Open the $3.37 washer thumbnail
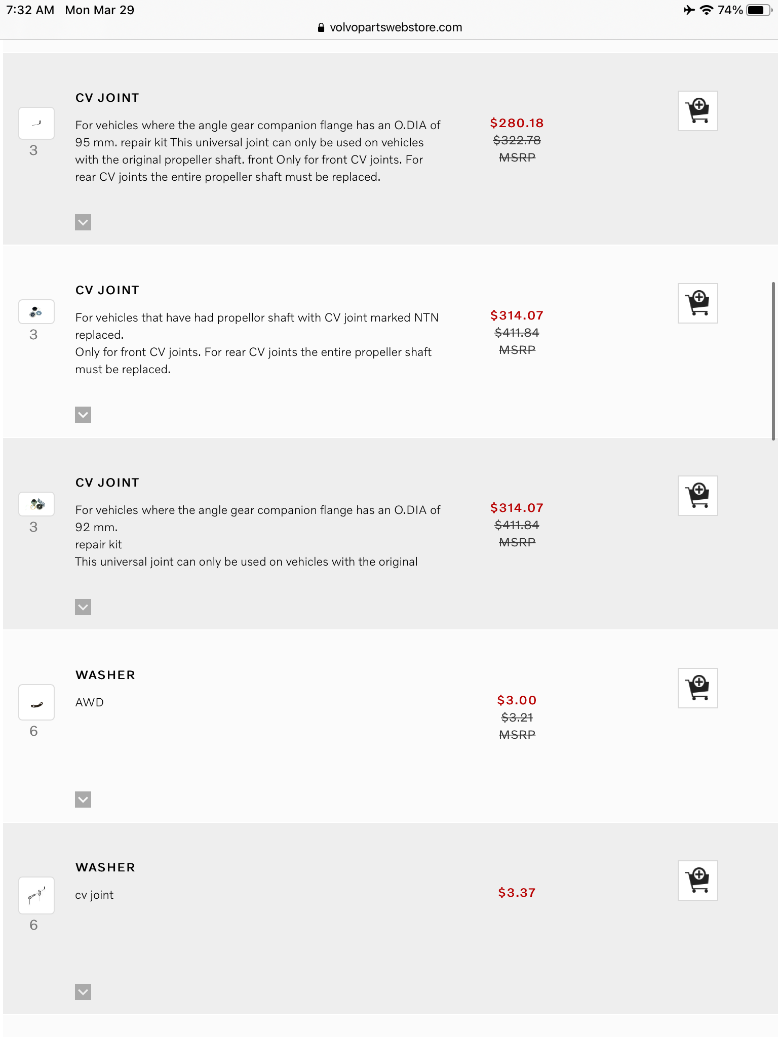This screenshot has width=778, height=1037. [x=36, y=895]
